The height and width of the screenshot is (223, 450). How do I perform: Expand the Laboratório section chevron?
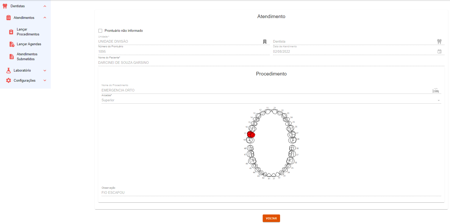point(45,71)
